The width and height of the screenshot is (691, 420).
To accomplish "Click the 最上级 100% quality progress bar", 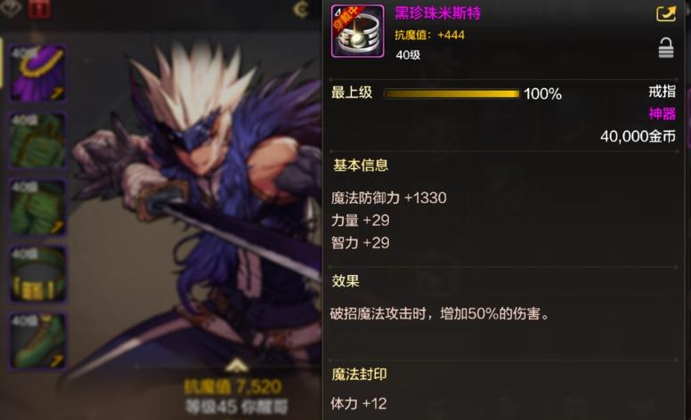I will 452,93.
